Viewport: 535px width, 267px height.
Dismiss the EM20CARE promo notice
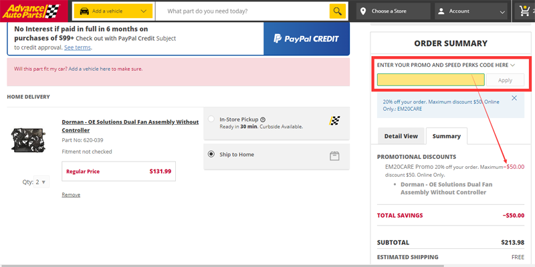click(x=514, y=98)
